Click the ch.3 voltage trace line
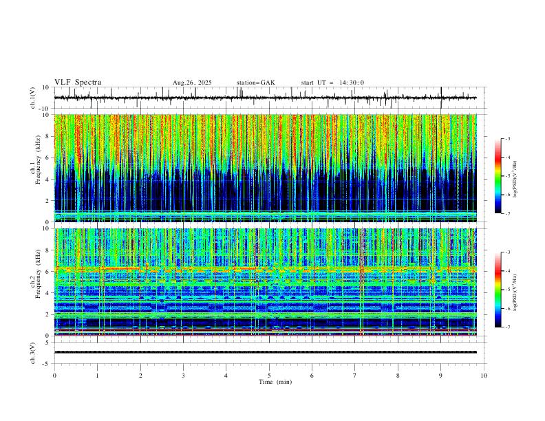Screen dimensions: 545x421 tap(265, 352)
